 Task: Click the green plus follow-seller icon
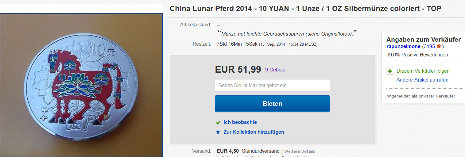pos(390,71)
